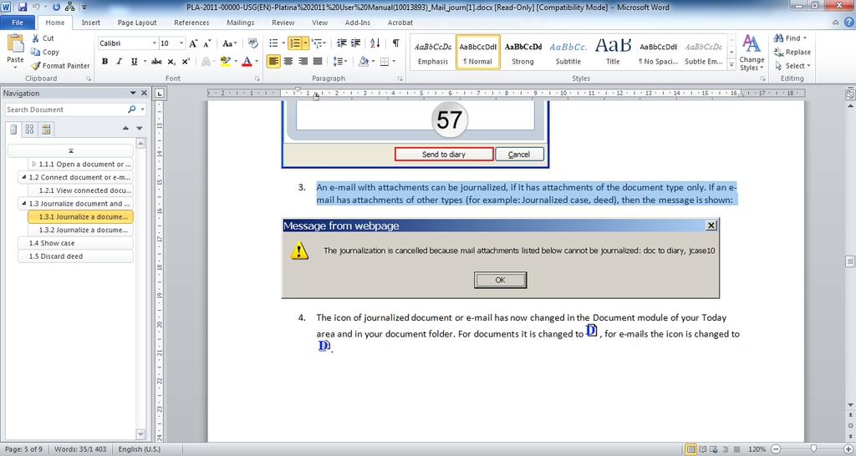Click the zoom slider handle
Image resolution: width=856 pixels, height=456 pixels.
814,449
